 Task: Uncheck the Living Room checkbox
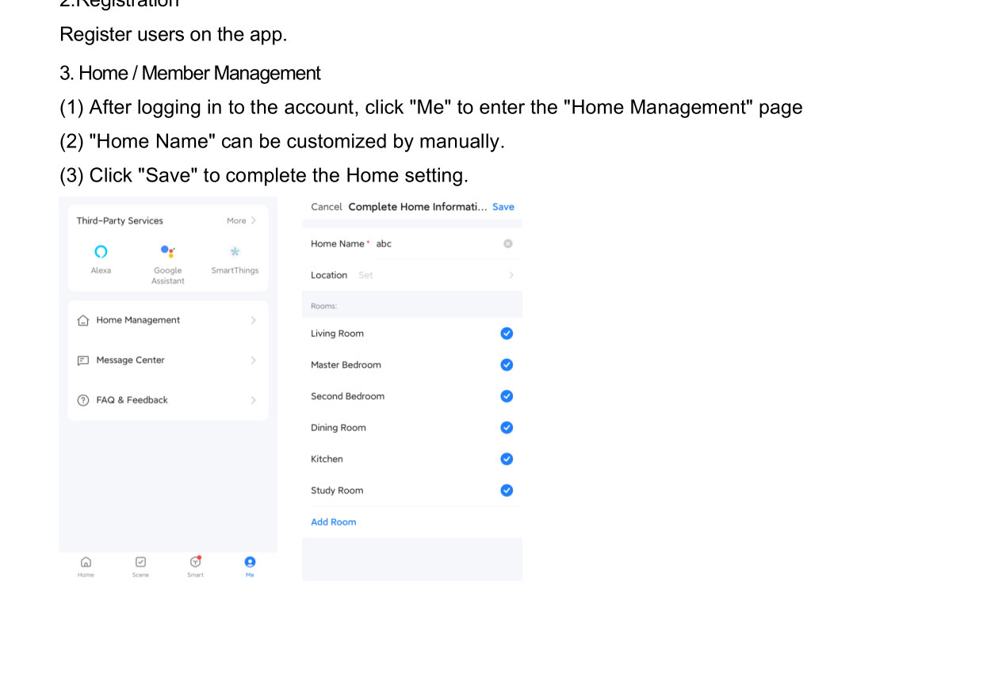(507, 334)
